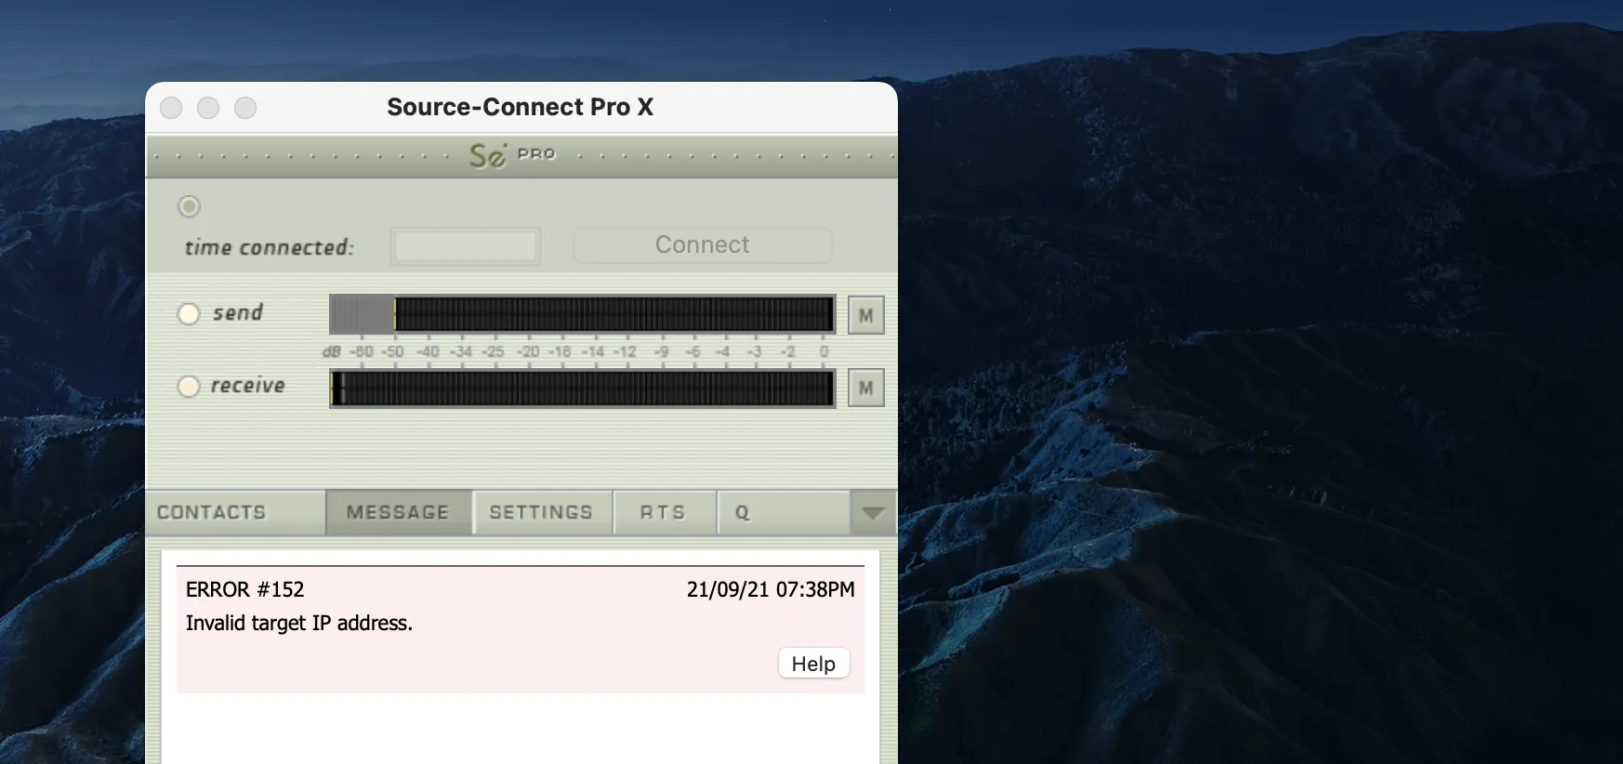Expand the panel menu triangle beside Q tab
Viewport: 1623px width, 764px height.
tap(873, 512)
